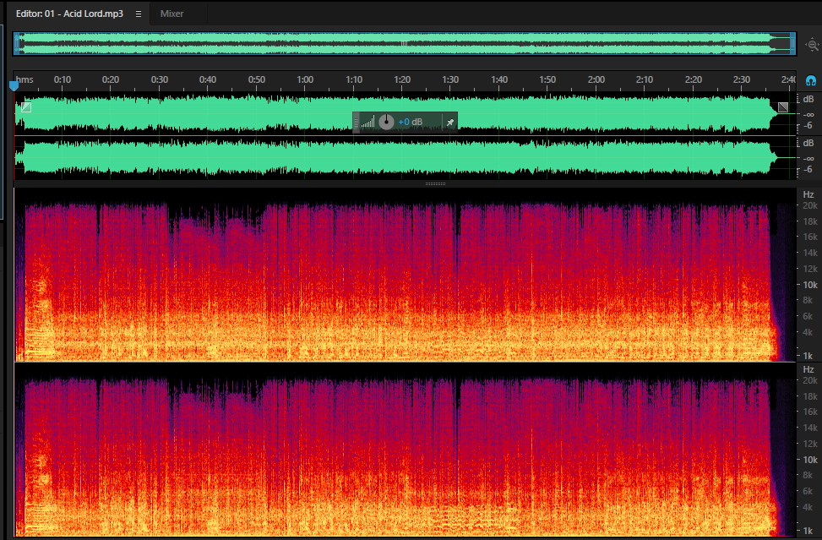Screen dimensions: 822x540
Task: Click the HUD grip handle
Action: click(356, 123)
